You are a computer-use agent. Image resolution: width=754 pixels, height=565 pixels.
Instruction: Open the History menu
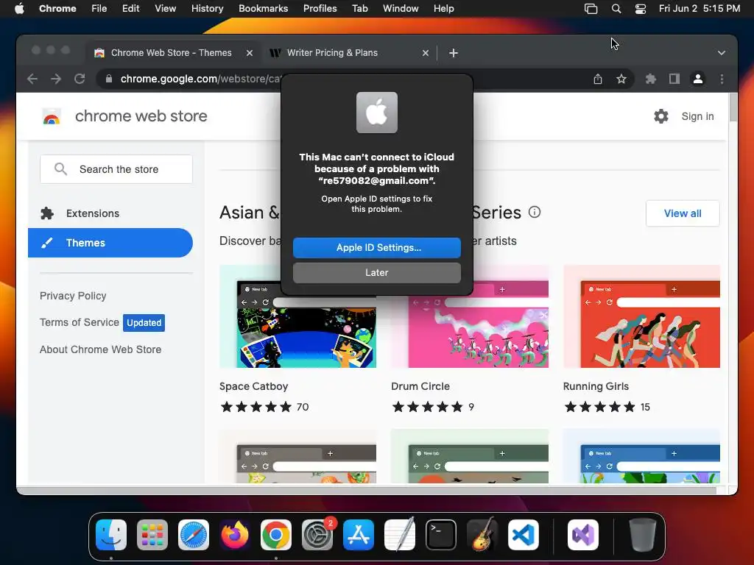pos(207,9)
